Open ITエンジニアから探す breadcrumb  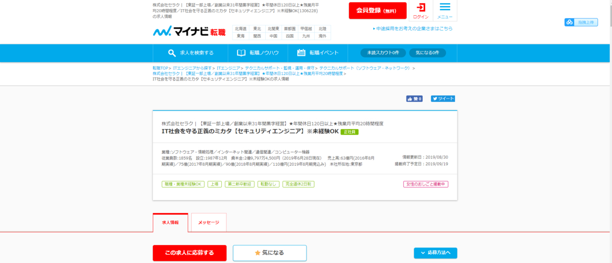pos(193,68)
